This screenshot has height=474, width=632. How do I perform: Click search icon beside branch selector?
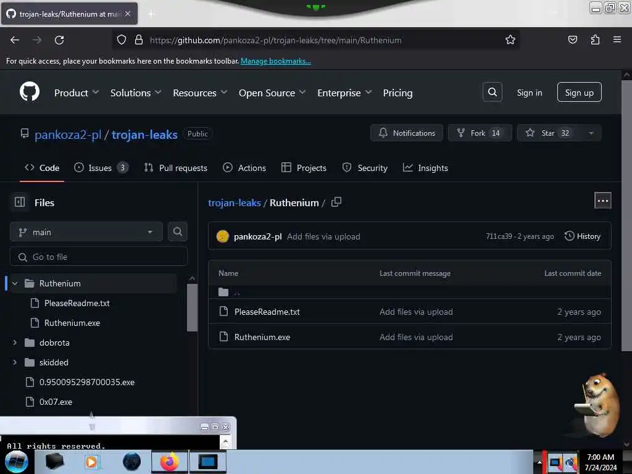(x=177, y=232)
